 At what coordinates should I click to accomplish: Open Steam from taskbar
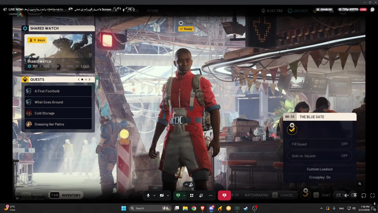pyautogui.click(x=246, y=208)
